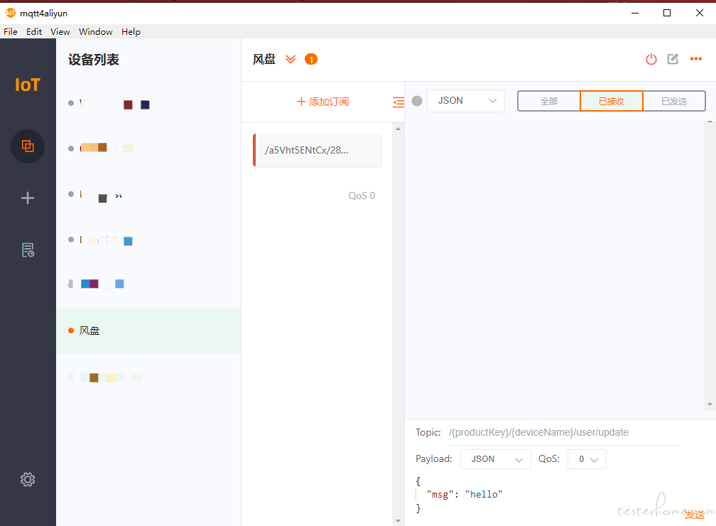Collapse the subscription list panel icon
This screenshot has width=716, height=526.
(398, 102)
